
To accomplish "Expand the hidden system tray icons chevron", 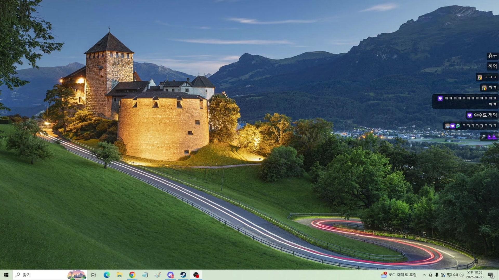I will (424, 275).
